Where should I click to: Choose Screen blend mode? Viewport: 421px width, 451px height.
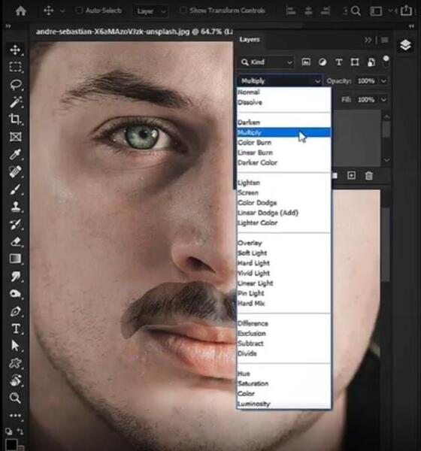pyautogui.click(x=283, y=192)
